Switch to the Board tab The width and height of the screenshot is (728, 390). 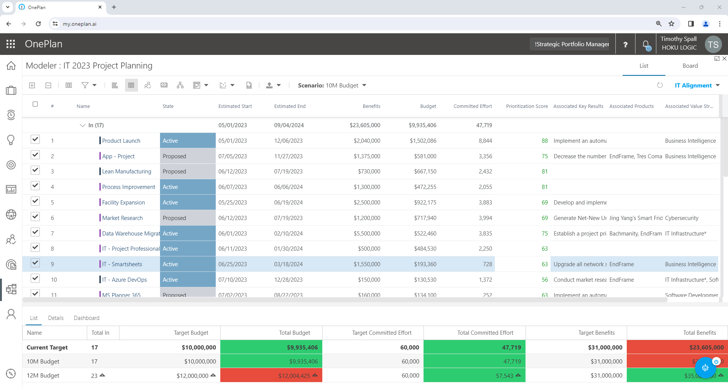(x=690, y=66)
